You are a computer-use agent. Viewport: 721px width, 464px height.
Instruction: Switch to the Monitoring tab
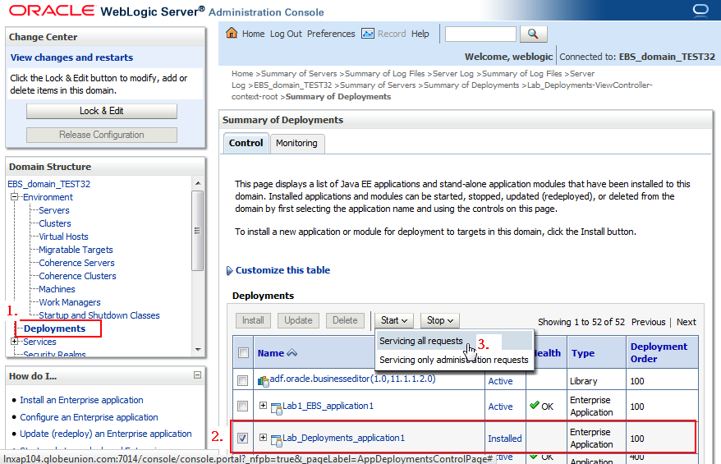click(296, 143)
